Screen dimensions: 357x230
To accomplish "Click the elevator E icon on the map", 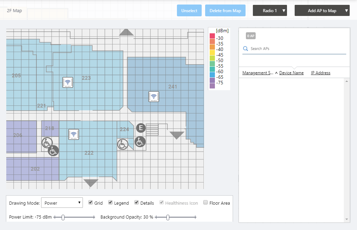I will pyautogui.click(x=141, y=128).
